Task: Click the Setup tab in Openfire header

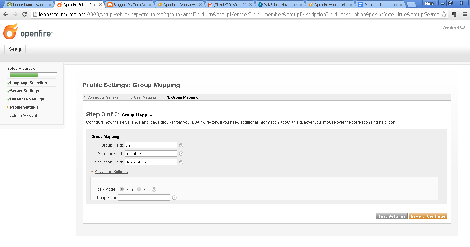Action: (x=15, y=49)
